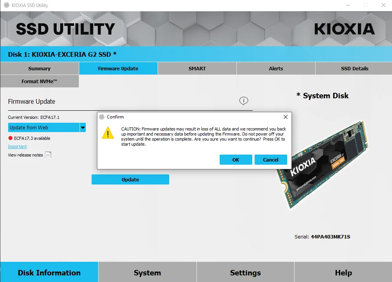The height and width of the screenshot is (282, 392).
Task: Click the Disk 1 KIOXIA-EXCERIA G2 SSD header
Action: 62,54
